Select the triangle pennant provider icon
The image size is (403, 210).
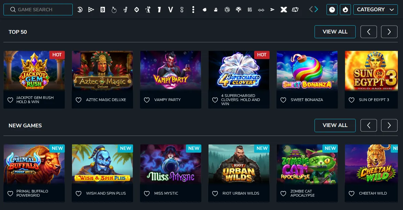click(91, 10)
